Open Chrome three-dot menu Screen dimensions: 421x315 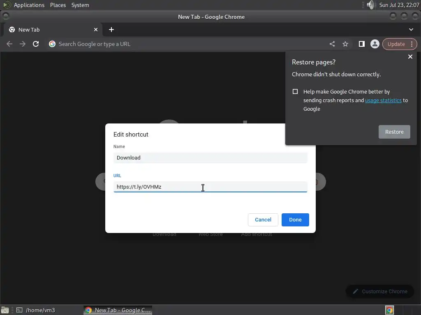pyautogui.click(x=412, y=44)
